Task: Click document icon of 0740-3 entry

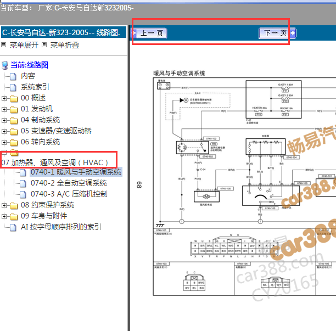Action: (23, 194)
